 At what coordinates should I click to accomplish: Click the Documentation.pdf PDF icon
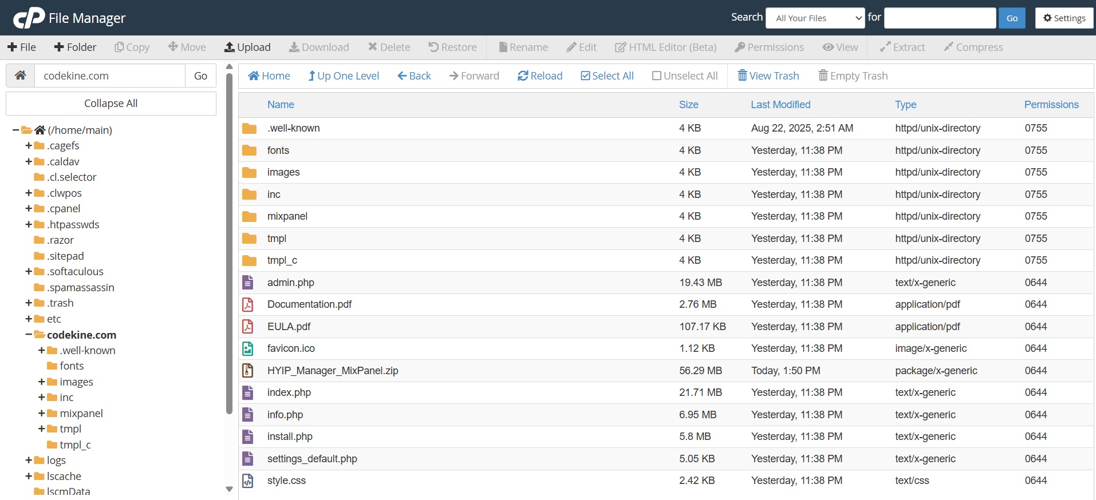tap(248, 304)
